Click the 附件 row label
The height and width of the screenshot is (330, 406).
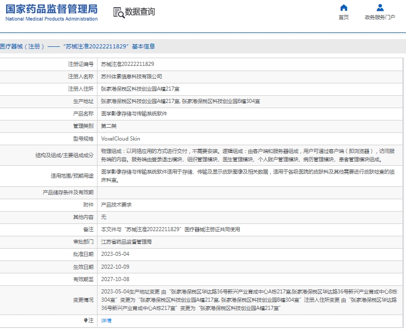(88, 205)
